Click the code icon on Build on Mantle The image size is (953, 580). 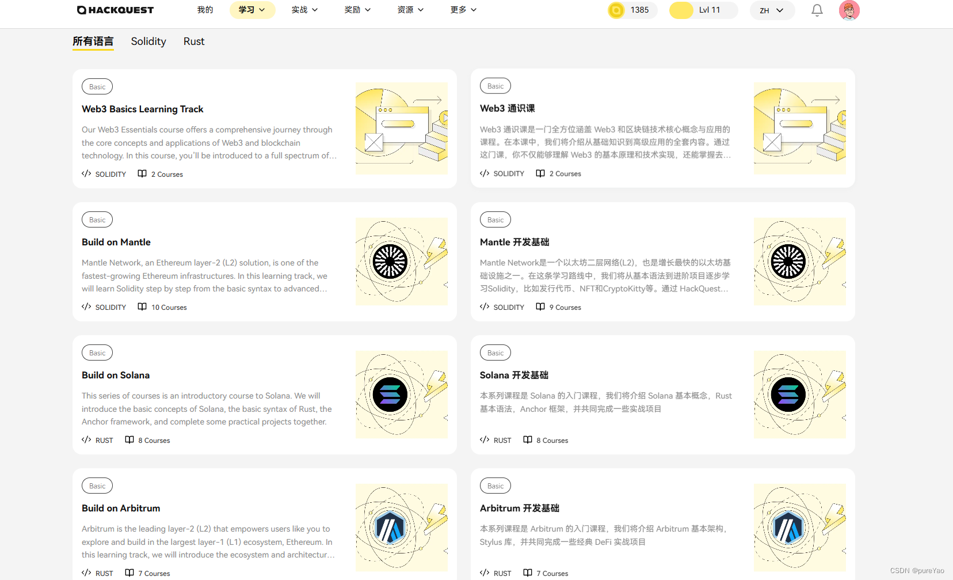pos(86,306)
